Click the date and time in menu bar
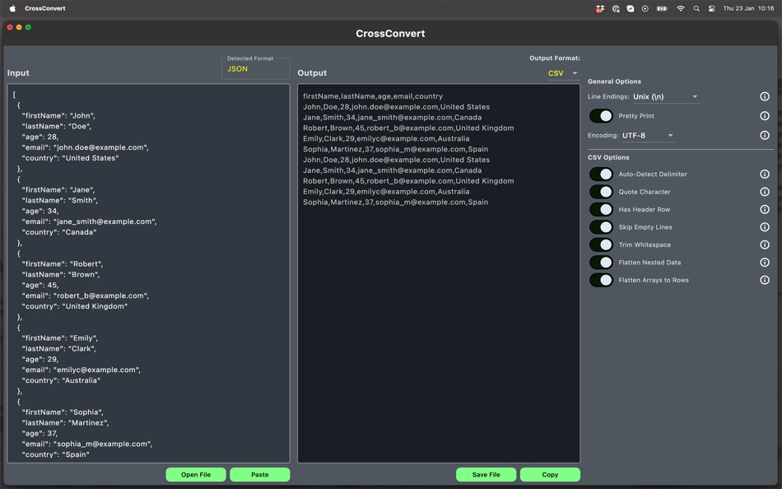The height and width of the screenshot is (489, 782). coord(748,8)
